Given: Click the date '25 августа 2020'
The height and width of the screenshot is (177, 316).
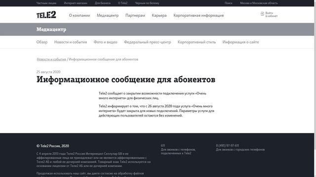Looking at the screenshot, I should coord(48,72).
